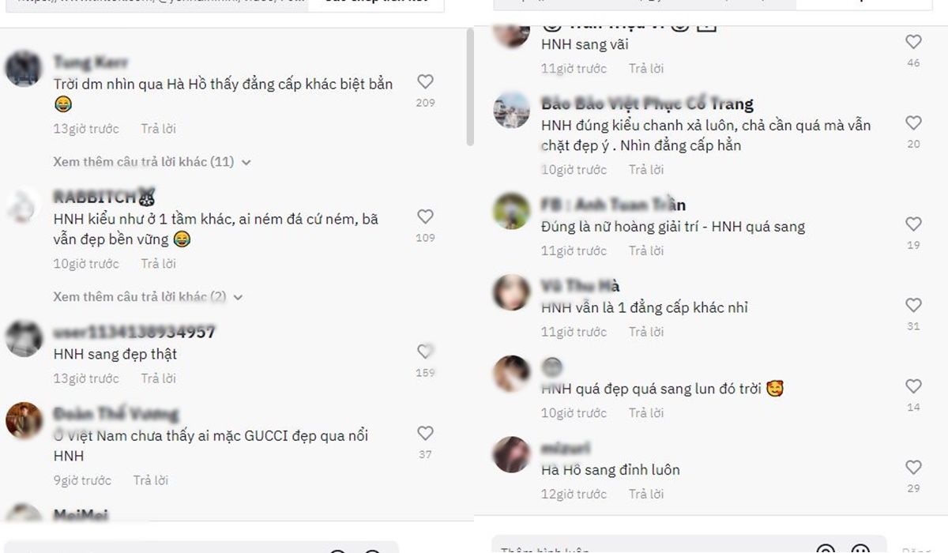Like the "nữ hoàng giải trí" comment
The image size is (948, 553).
(x=913, y=224)
